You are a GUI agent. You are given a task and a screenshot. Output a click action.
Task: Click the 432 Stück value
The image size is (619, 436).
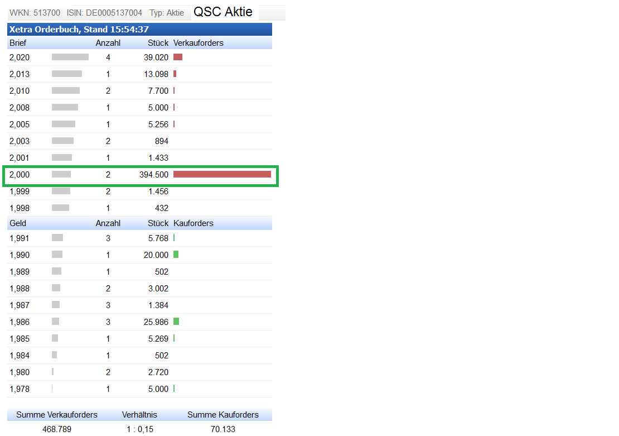[162, 208]
